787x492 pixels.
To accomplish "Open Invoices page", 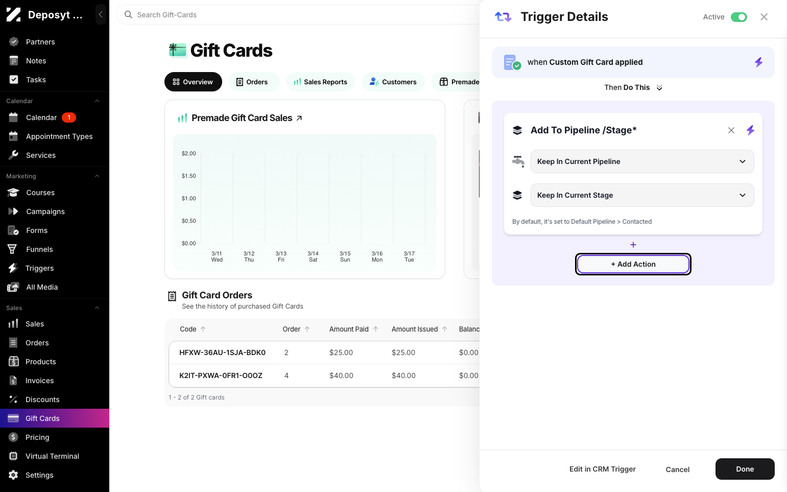I will pos(39,381).
